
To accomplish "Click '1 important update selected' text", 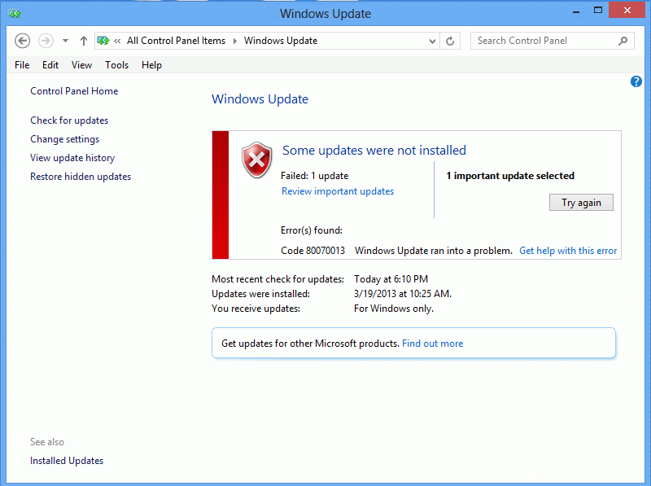I will [510, 176].
